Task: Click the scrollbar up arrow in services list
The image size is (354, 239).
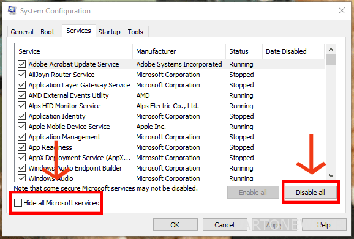Action: tap(331, 50)
